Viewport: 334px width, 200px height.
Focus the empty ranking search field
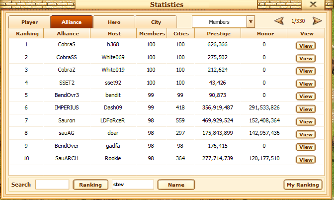click(x=52, y=185)
